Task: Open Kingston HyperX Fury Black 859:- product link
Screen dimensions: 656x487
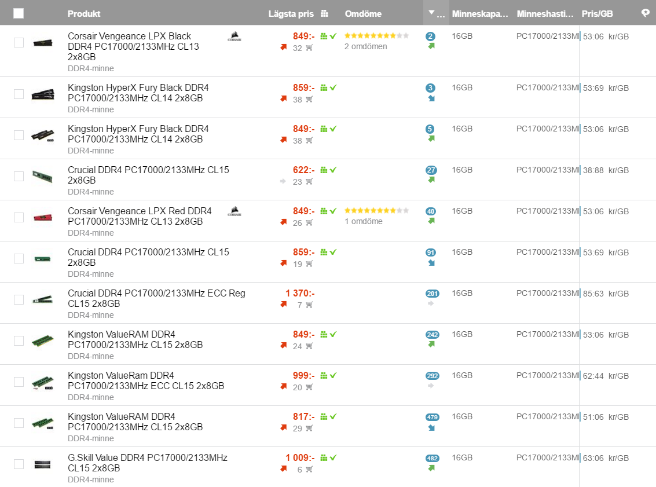Action: [138, 93]
